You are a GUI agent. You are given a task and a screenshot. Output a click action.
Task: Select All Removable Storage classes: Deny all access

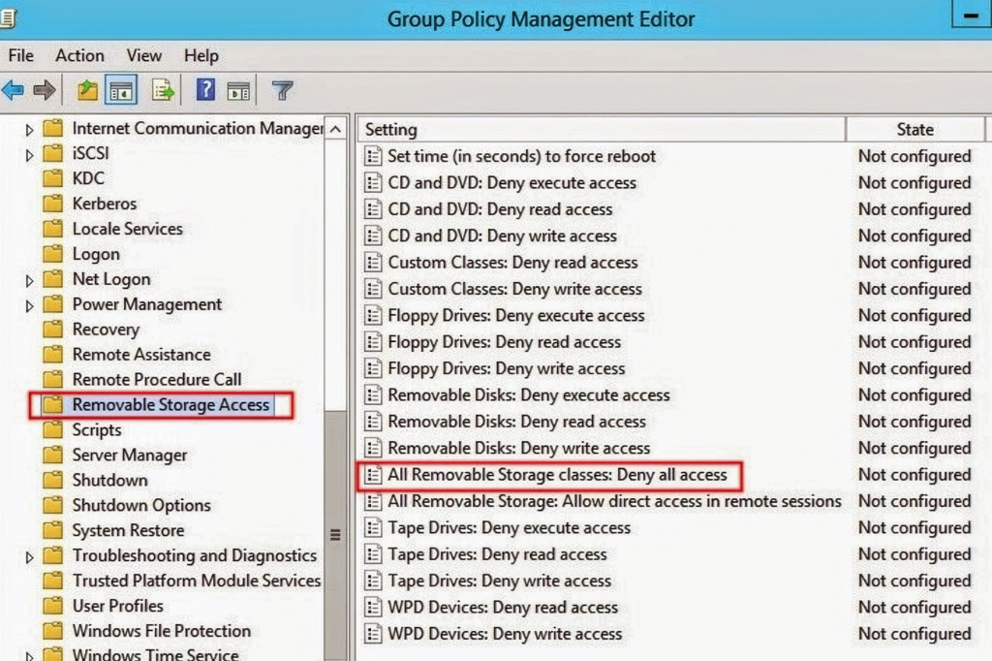[x=556, y=475]
